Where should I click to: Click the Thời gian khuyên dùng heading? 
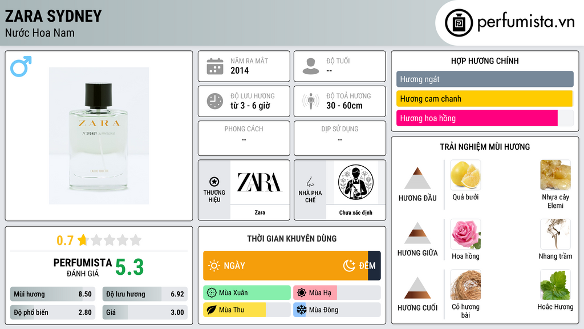click(x=292, y=238)
